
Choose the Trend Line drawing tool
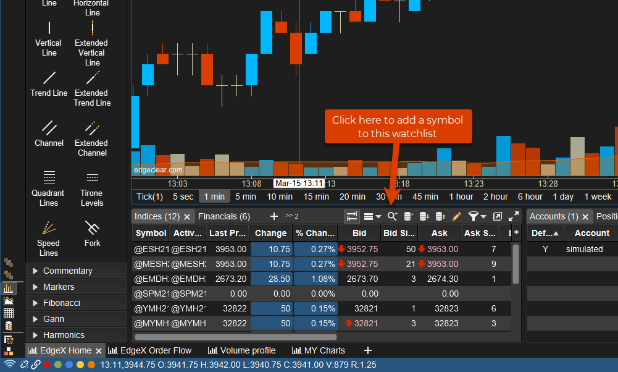click(x=49, y=84)
